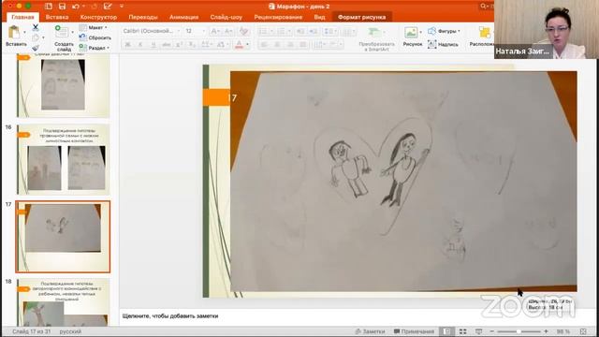This screenshot has height=337, width=599.
Task: Toggle subscript x₂ formatting
Action: tap(192, 45)
